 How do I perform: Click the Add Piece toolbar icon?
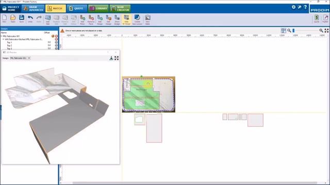[82, 20]
